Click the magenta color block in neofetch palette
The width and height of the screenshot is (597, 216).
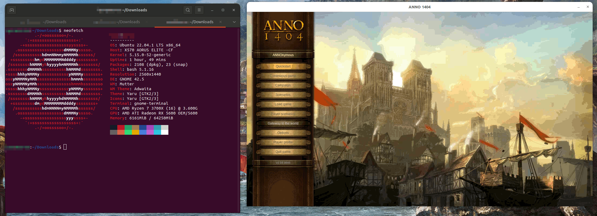pos(150,127)
